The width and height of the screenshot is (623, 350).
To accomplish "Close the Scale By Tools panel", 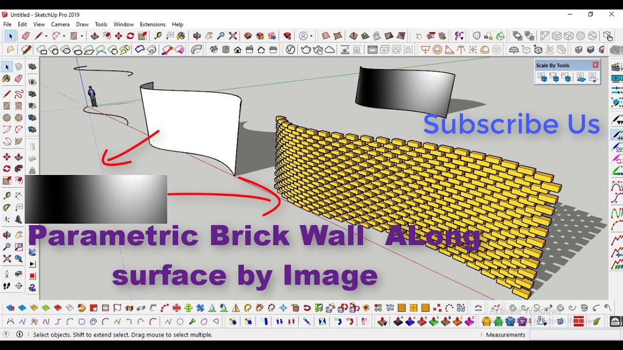I will (x=595, y=65).
